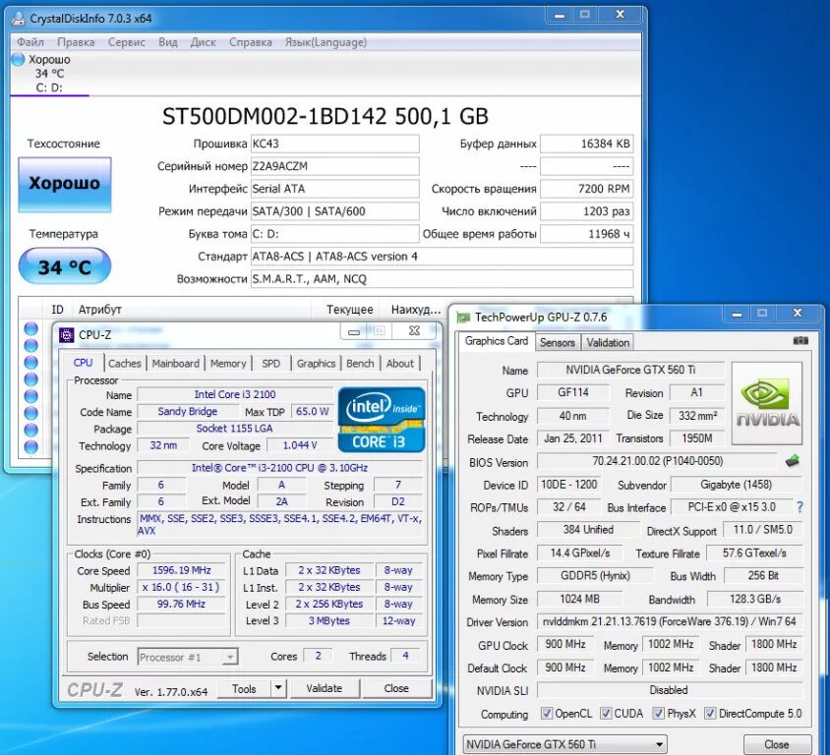The image size is (830, 755).
Task: Click the BIOS Version value 70.24.21.00.02
Action: (x=657, y=461)
